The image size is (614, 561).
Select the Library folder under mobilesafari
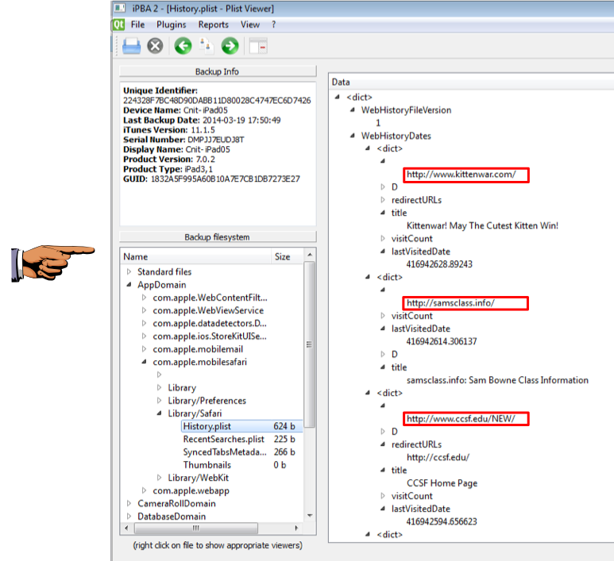(x=182, y=388)
